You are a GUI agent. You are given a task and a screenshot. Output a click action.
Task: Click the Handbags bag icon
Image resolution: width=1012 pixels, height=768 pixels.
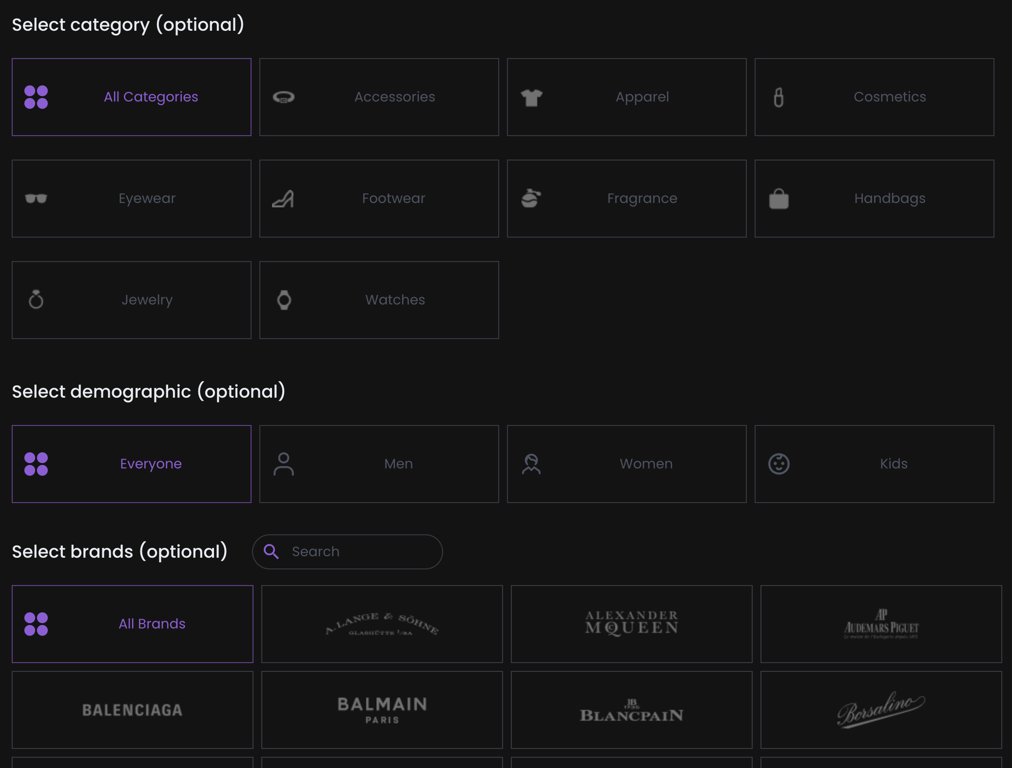778,199
